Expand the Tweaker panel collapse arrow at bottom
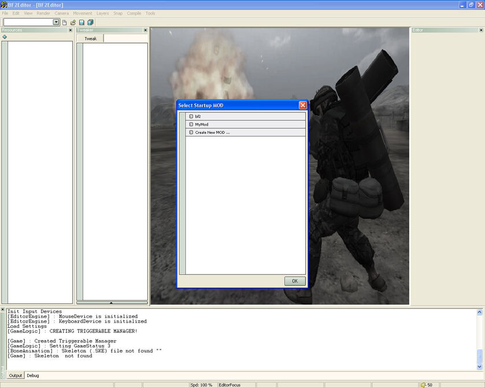 [112, 302]
